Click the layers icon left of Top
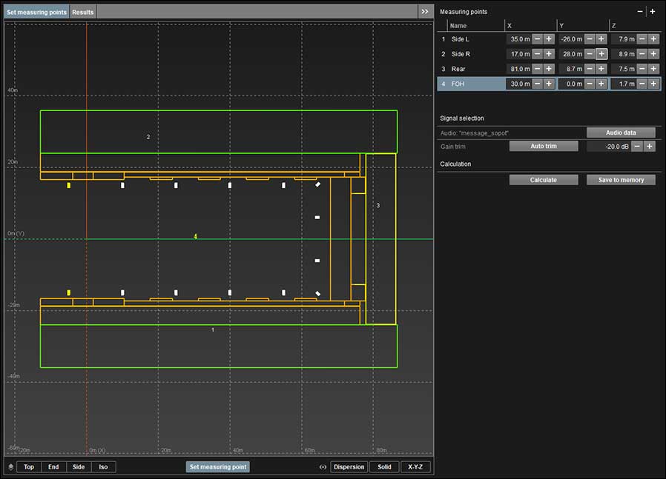Viewport: 666px width, 479px height. pyautogui.click(x=10, y=467)
